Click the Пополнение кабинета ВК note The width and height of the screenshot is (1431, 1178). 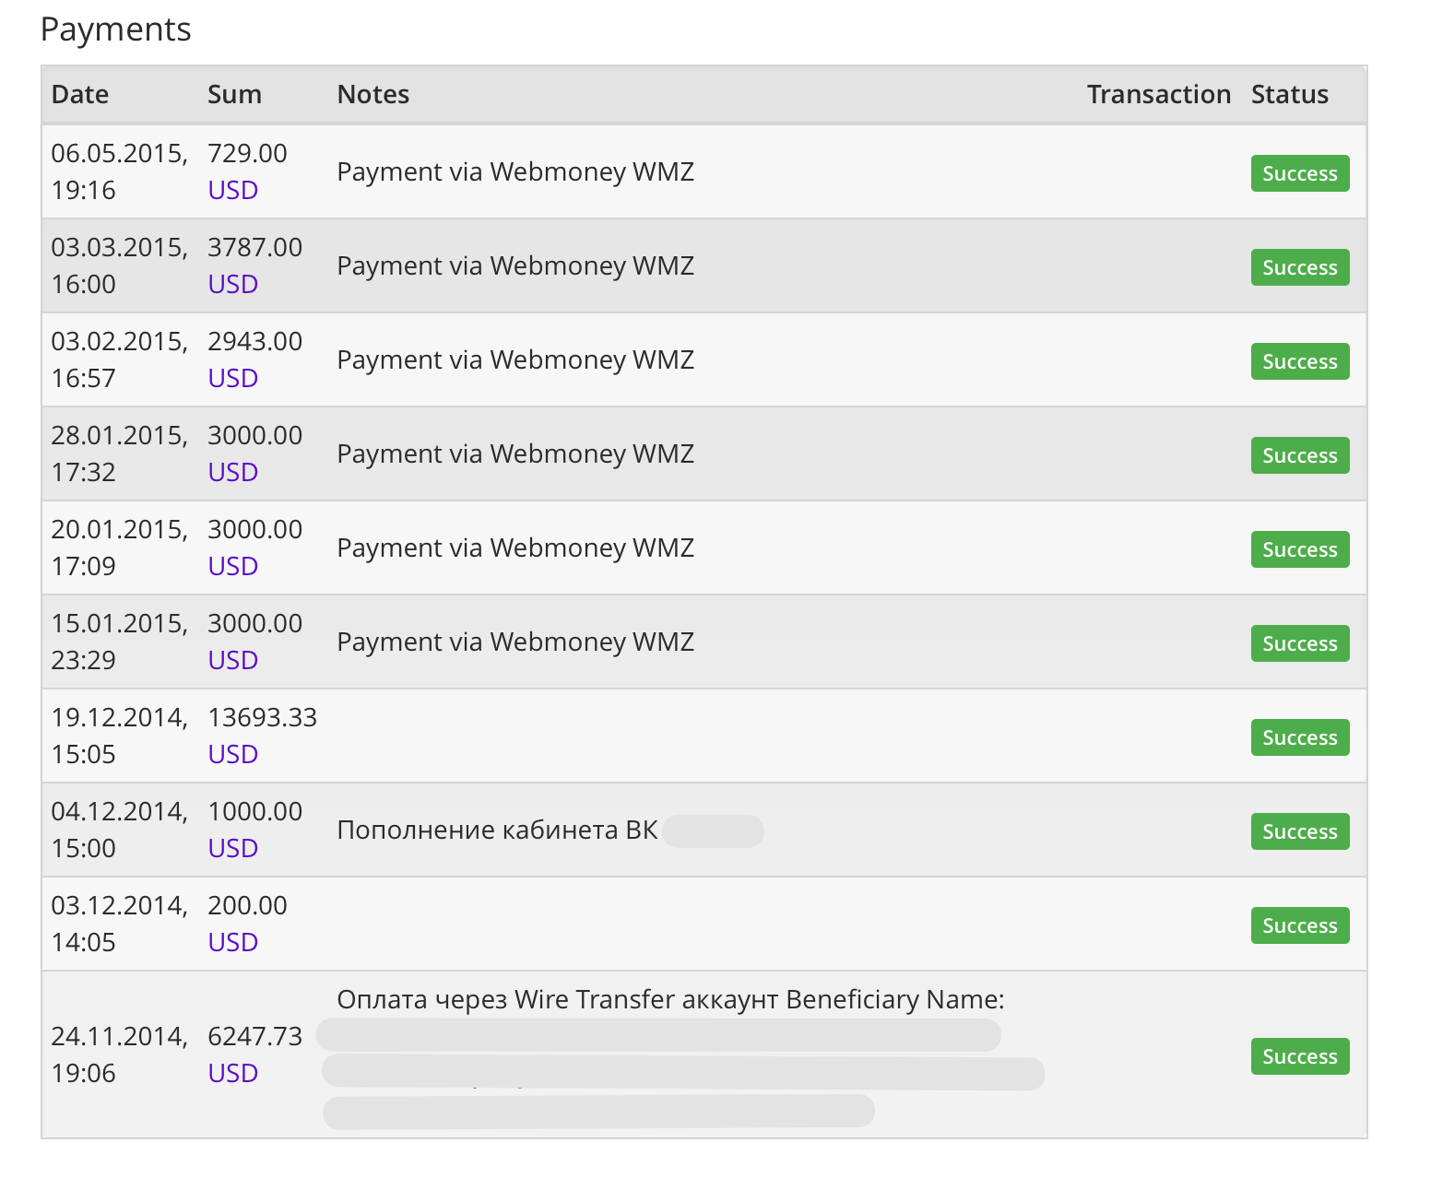(497, 830)
